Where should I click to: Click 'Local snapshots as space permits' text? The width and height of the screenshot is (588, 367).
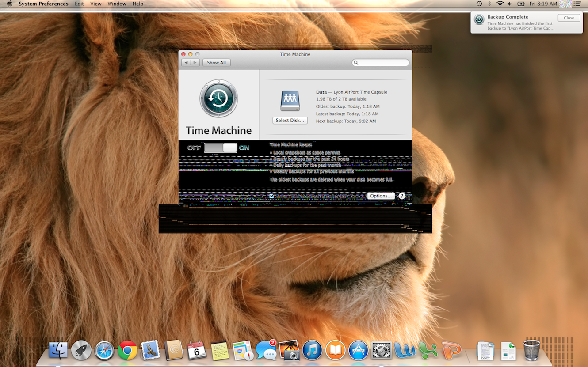[307, 152]
